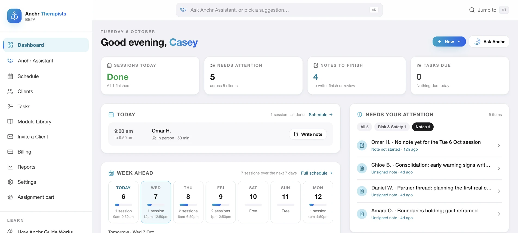Click the Schedule calendar icon in sidebar
518x233 pixels.
tap(10, 76)
